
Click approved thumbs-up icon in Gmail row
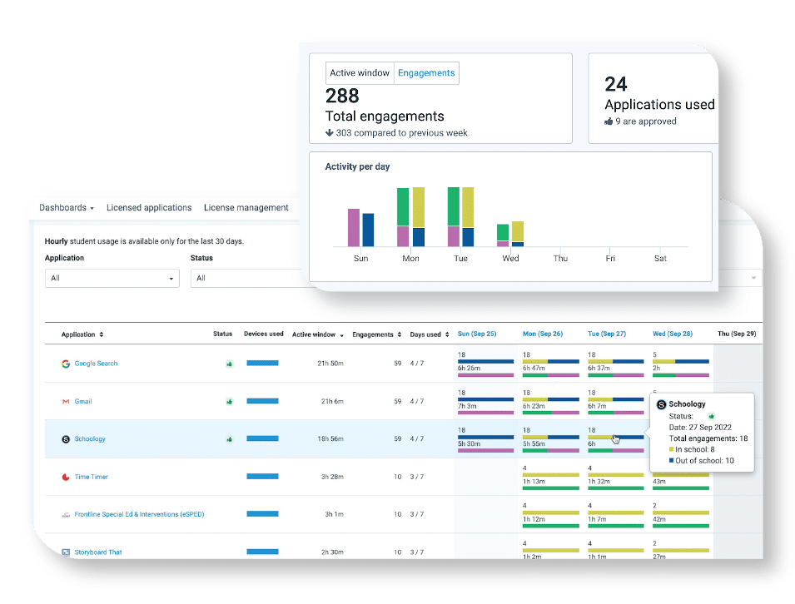(229, 401)
